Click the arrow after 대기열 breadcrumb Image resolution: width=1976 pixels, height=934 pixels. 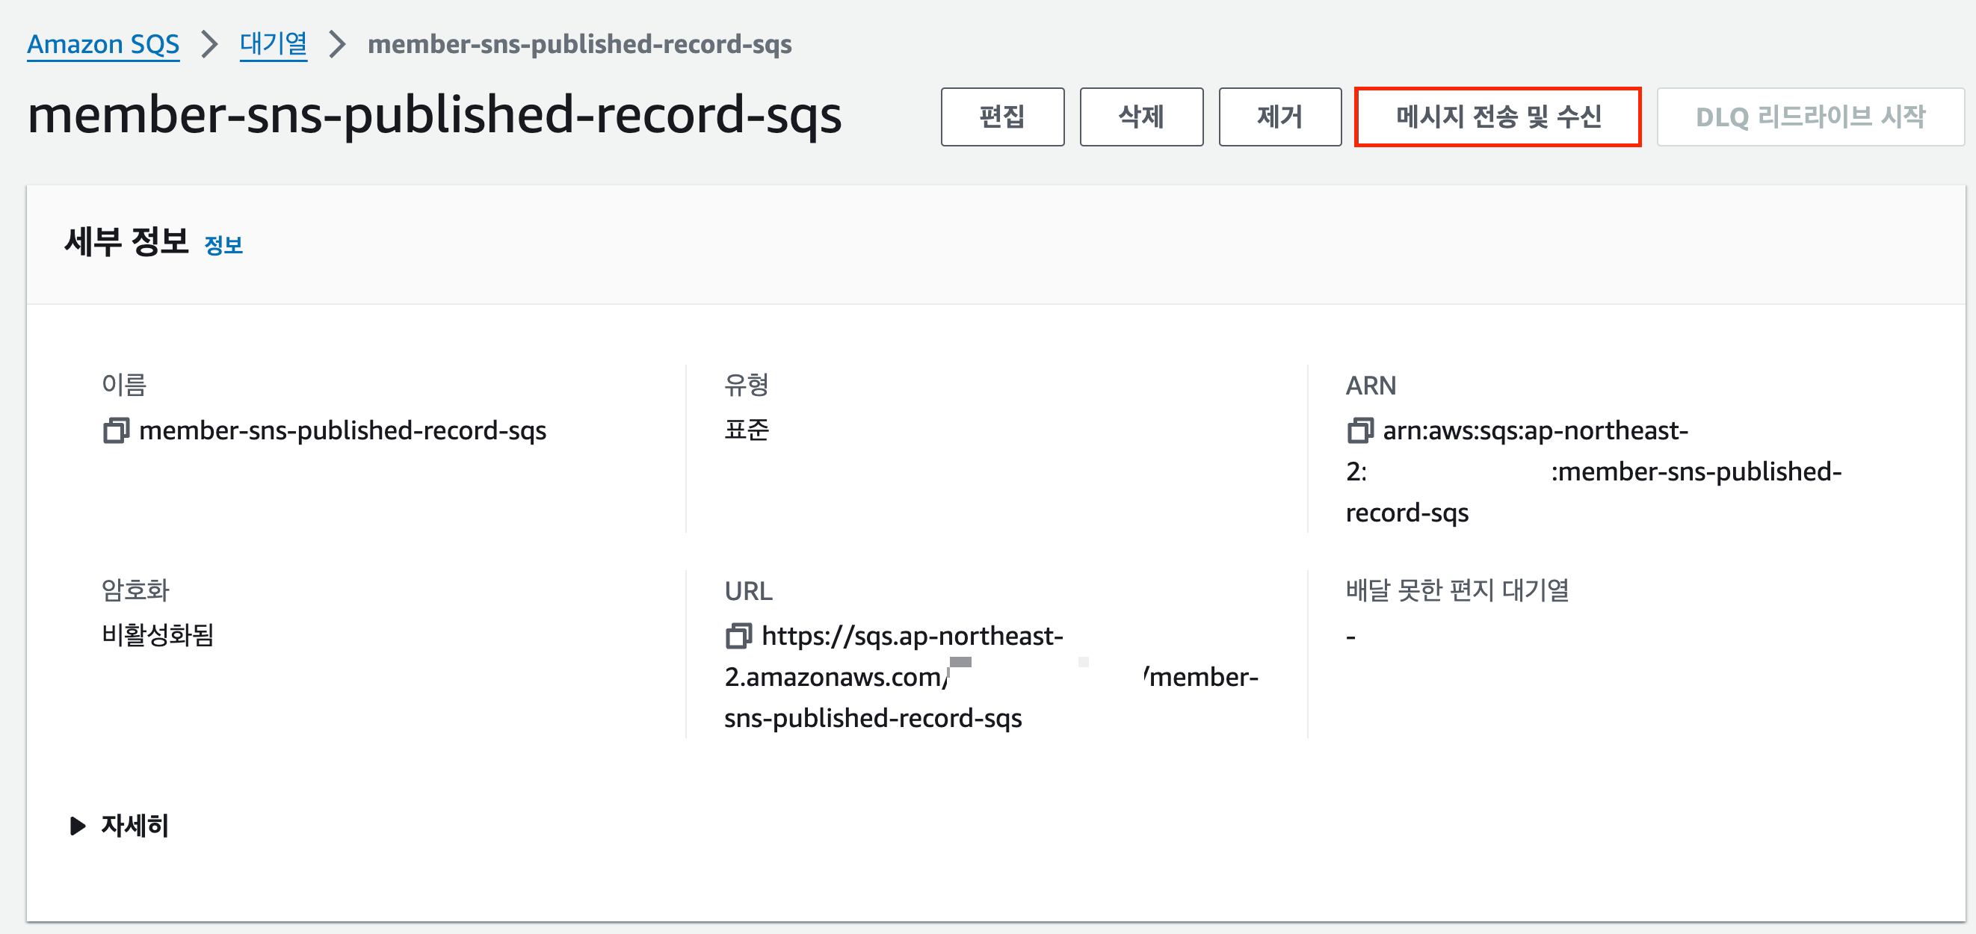[x=338, y=43]
